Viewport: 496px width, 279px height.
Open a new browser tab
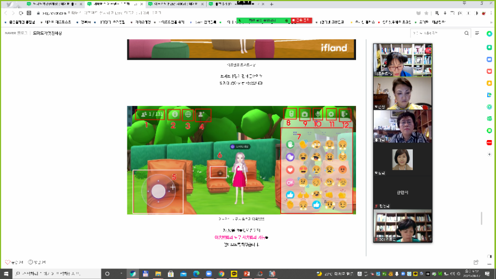pos(271,4)
